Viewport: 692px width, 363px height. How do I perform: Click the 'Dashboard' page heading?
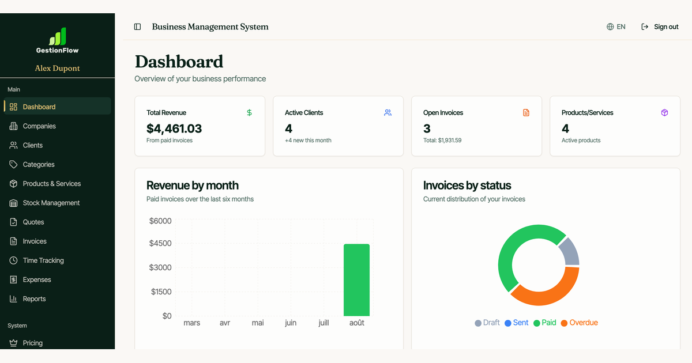[x=179, y=62]
